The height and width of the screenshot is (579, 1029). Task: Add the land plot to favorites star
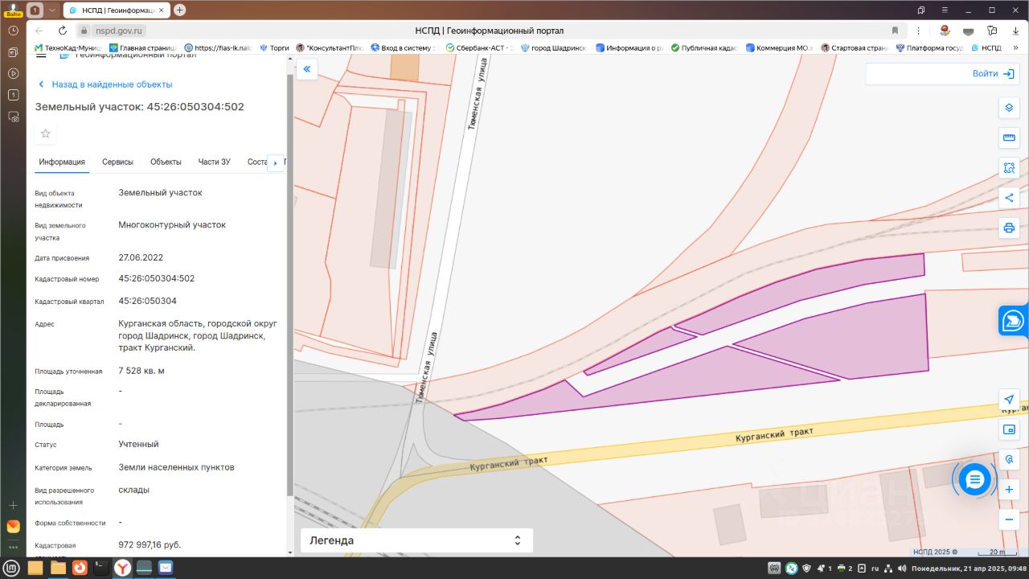point(46,133)
